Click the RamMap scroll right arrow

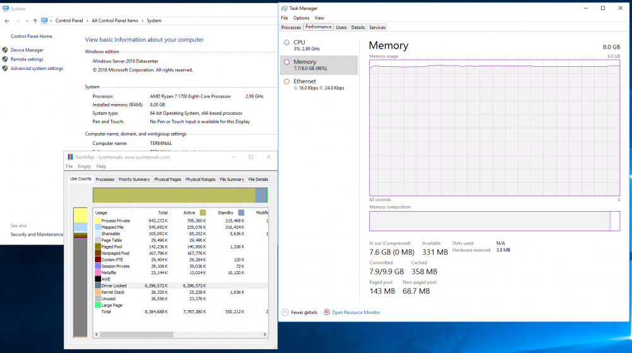(x=265, y=335)
